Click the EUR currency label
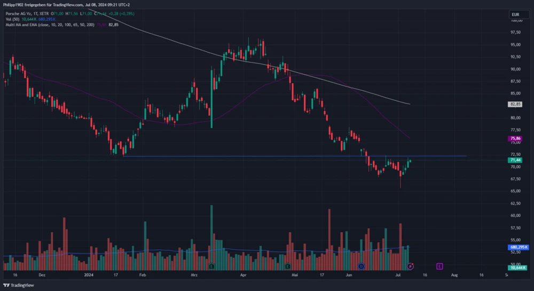The image size is (534, 291). pyautogui.click(x=515, y=14)
